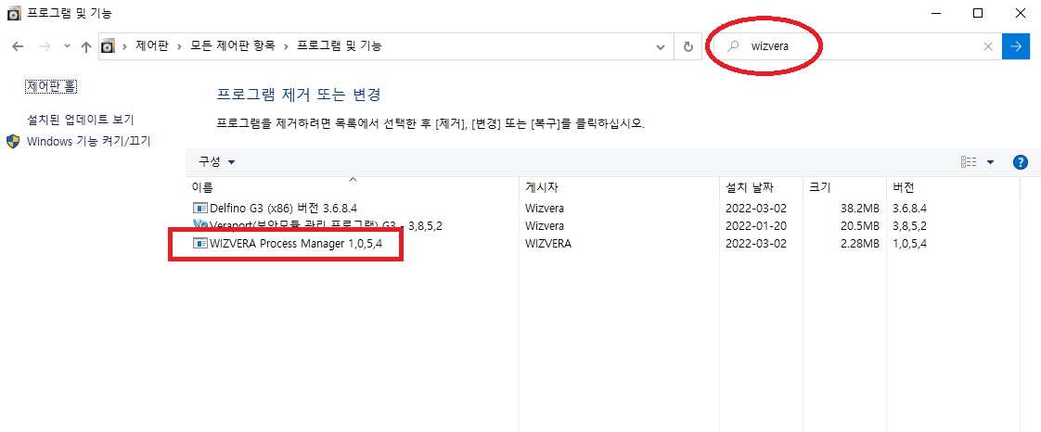The height and width of the screenshot is (432, 1041).
Task: Click the blue search go arrow
Action: click(1015, 46)
